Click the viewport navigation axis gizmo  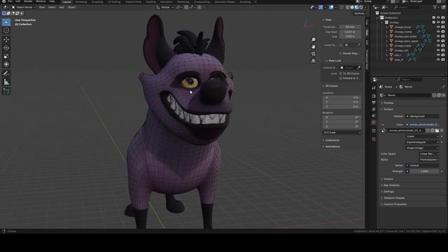tap(308, 24)
